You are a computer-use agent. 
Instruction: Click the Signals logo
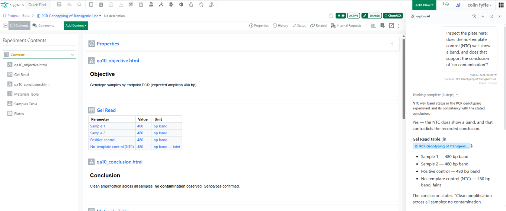click(x=13, y=5)
